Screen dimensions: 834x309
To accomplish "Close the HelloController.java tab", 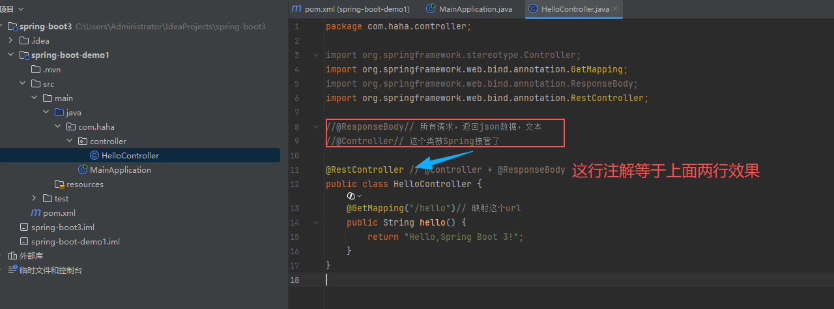I will coord(615,9).
